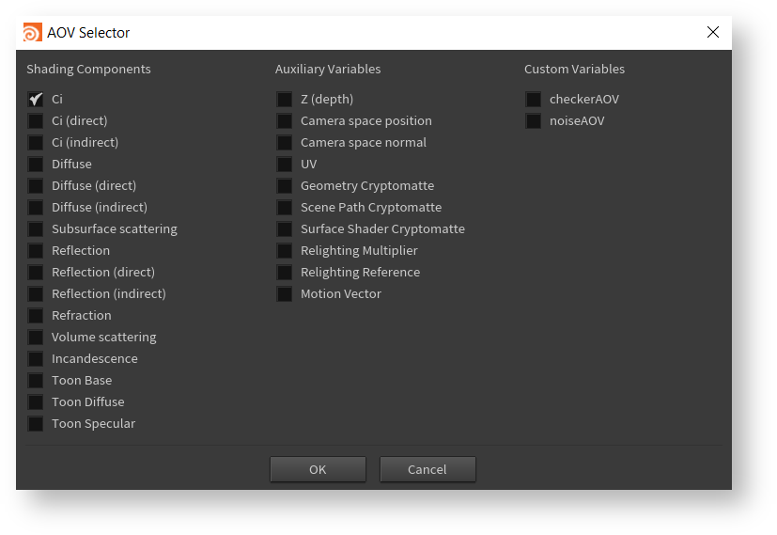Check the UV auxiliary variable

(x=285, y=165)
